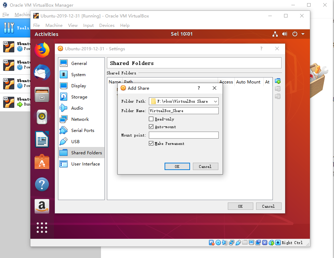The image size is (334, 258).
Task: Select Storage in Settings sidebar
Action: tap(81, 97)
